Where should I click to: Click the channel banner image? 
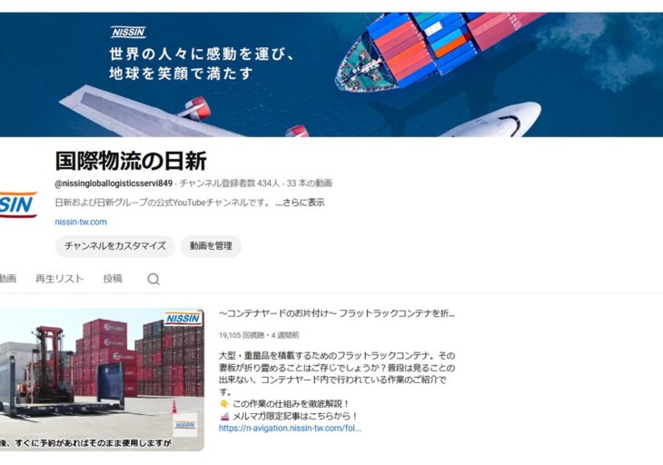coord(331,74)
